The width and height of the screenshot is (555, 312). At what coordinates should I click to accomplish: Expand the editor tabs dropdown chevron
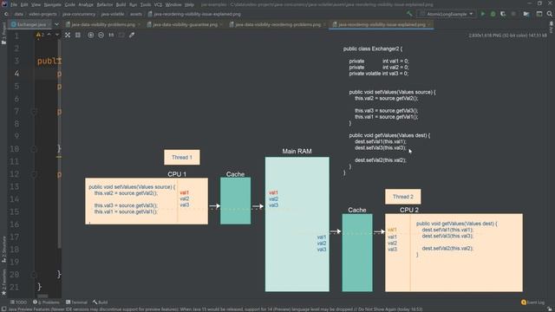(56, 24)
